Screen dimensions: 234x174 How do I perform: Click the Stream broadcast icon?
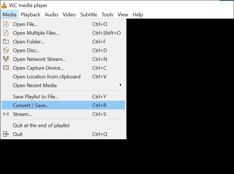[x=6, y=114]
